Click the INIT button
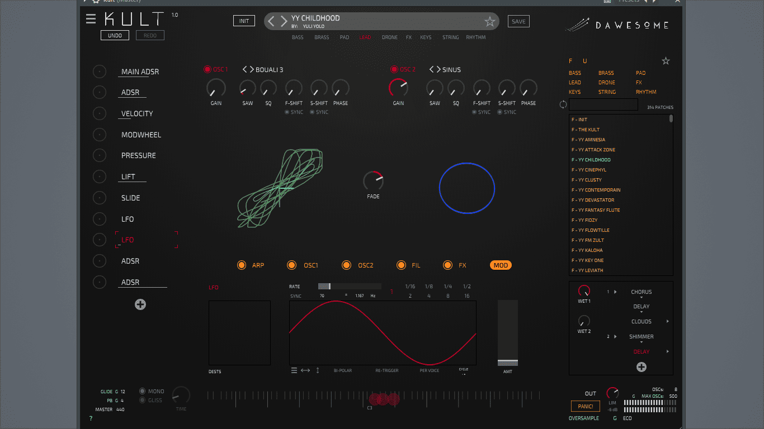This screenshot has width=764, height=429. tap(244, 21)
